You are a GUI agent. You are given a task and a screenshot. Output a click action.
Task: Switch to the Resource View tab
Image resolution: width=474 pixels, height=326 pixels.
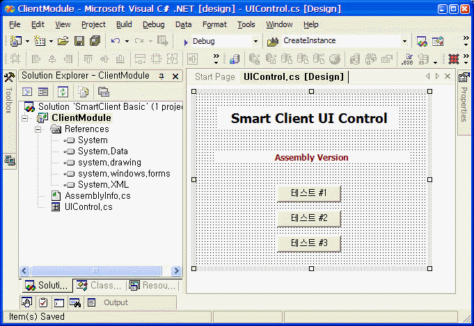(152, 285)
